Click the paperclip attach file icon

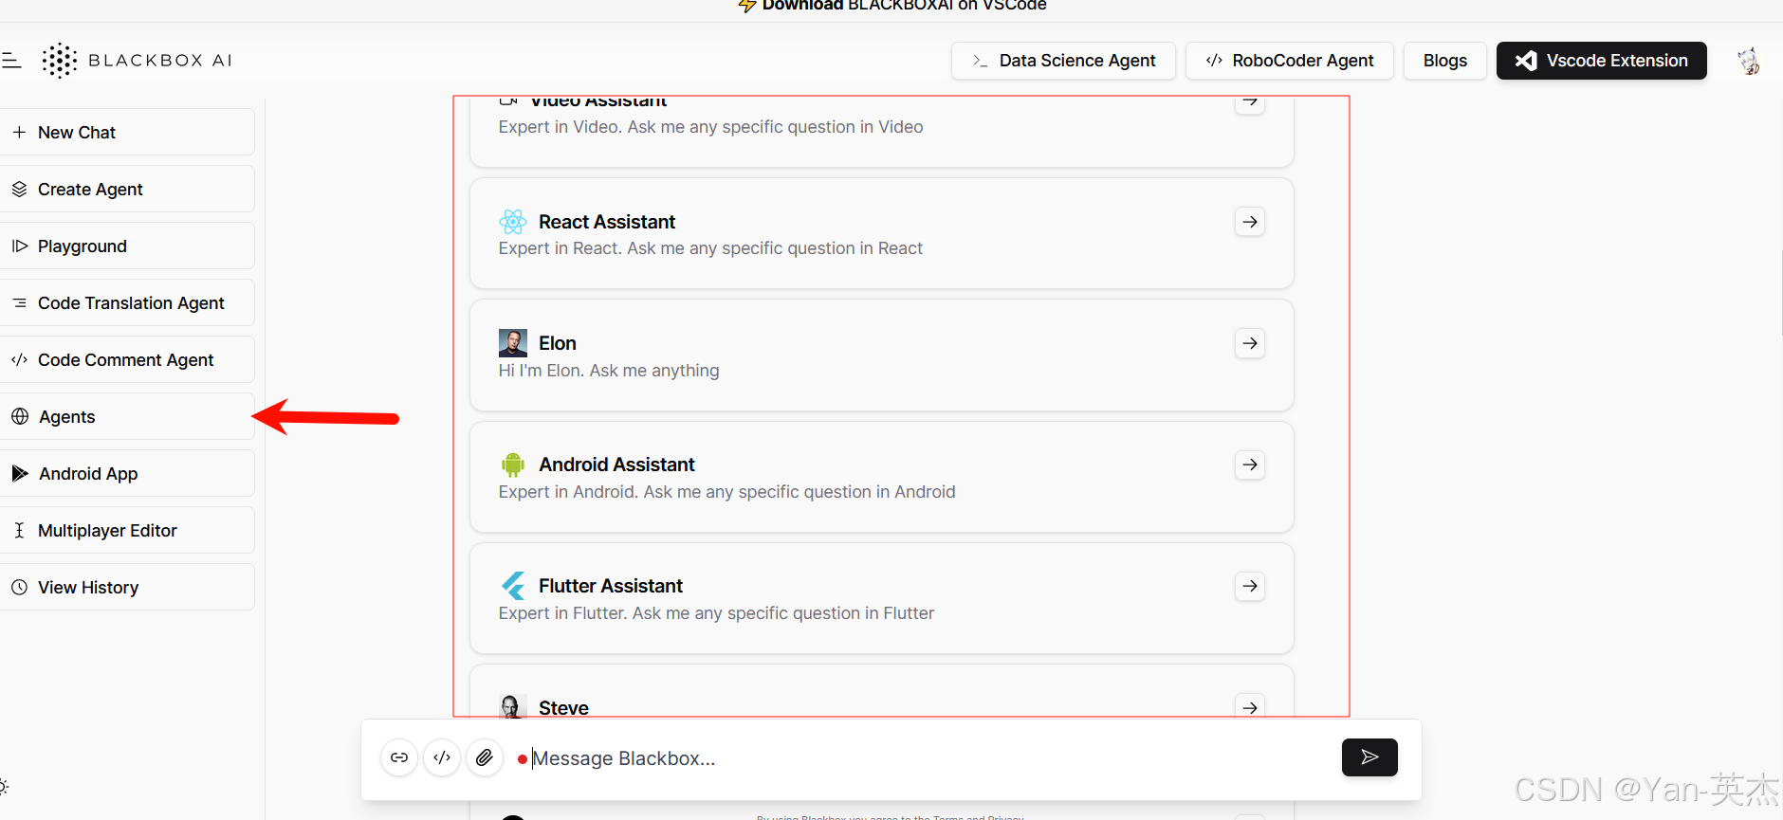(485, 757)
